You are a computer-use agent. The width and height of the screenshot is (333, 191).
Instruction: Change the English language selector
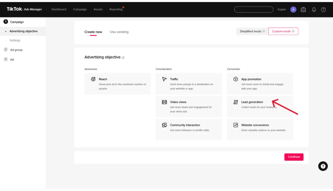point(282,9)
